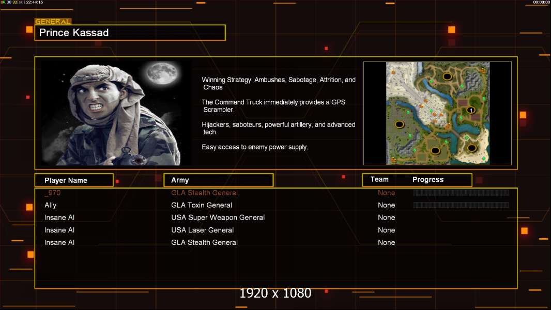Click the Progress column header
Image resolution: width=551 pixels, height=310 pixels.
427,179
